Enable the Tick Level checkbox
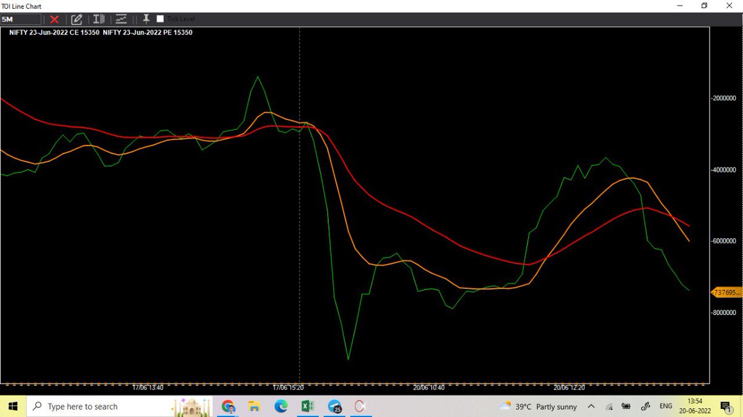 160,19
